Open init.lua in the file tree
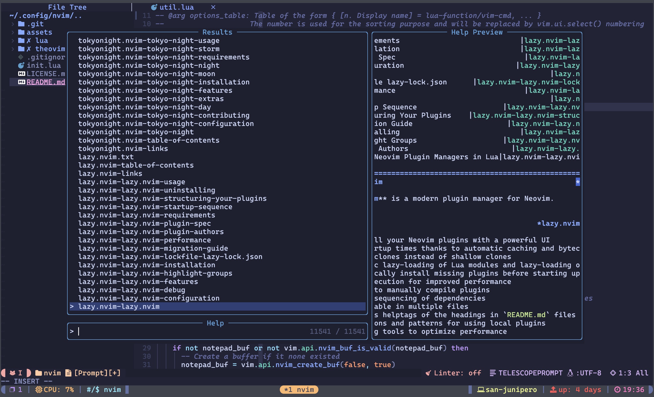Viewport: 654px width, 397px height. (44, 65)
